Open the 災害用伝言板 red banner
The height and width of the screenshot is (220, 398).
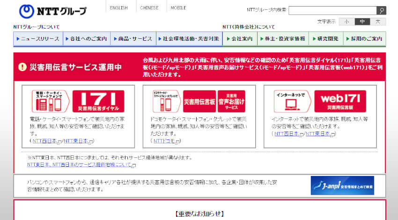click(199, 101)
